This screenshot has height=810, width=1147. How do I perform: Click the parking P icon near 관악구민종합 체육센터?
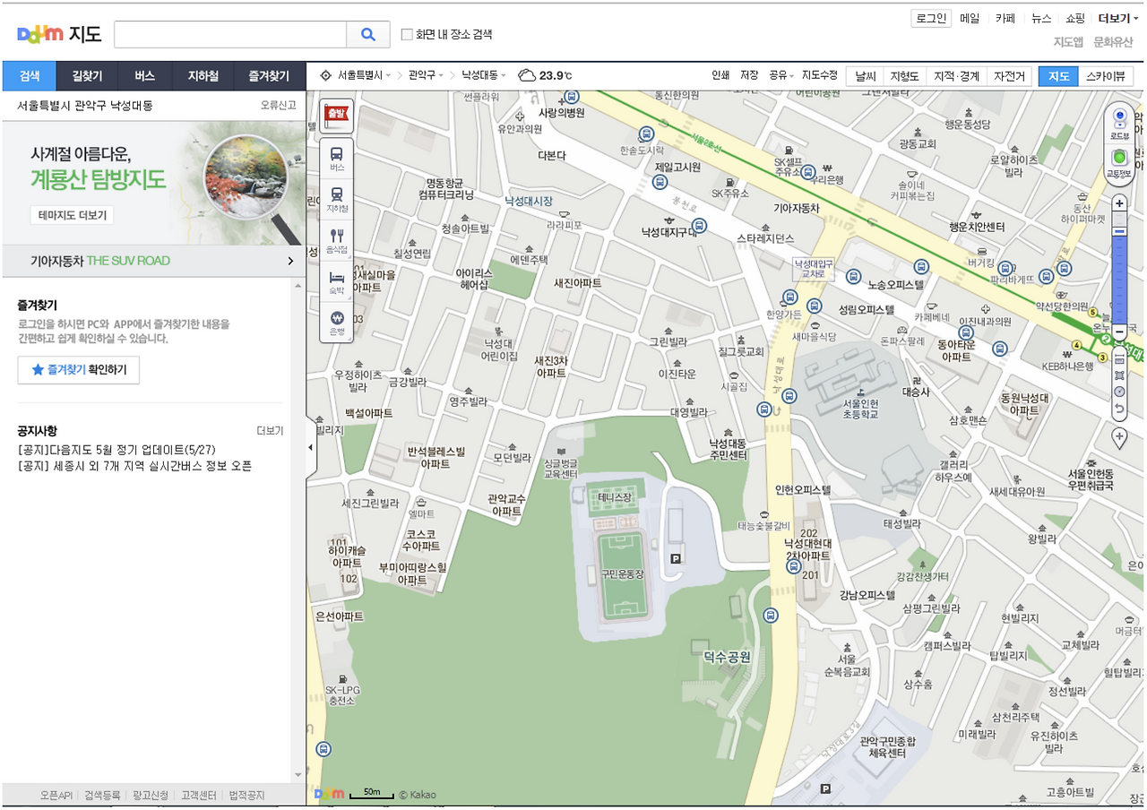coord(825,789)
